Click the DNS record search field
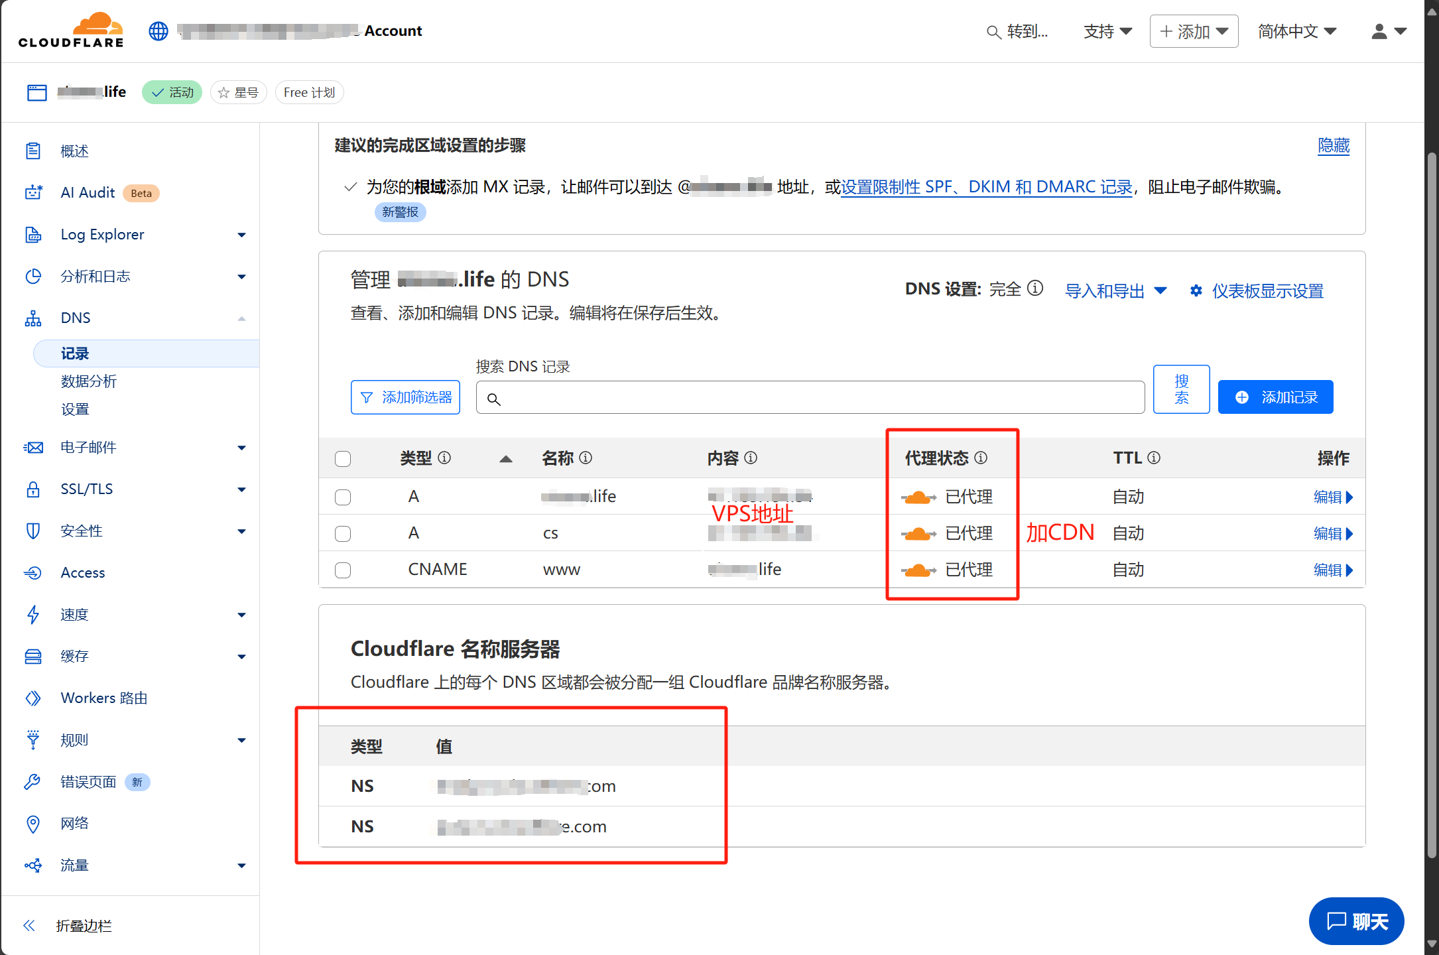The width and height of the screenshot is (1439, 955). (x=810, y=397)
